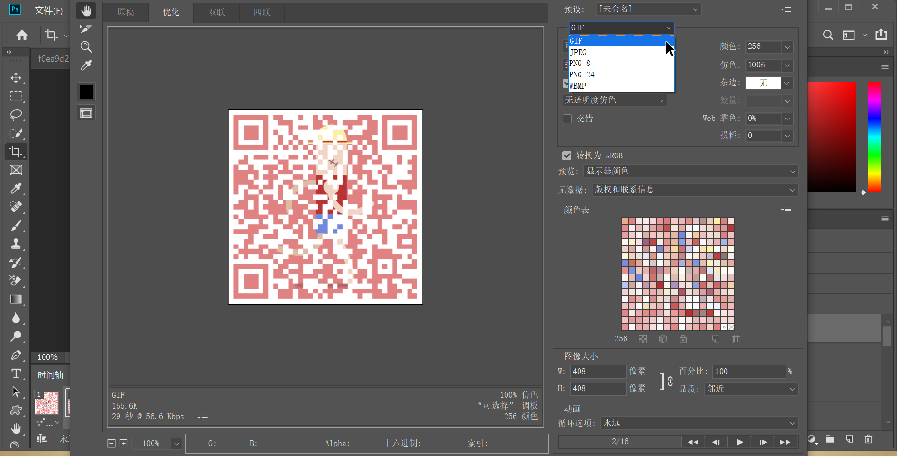Select the Path Selection tool
Image resolution: width=897 pixels, height=456 pixels.
pos(16,392)
